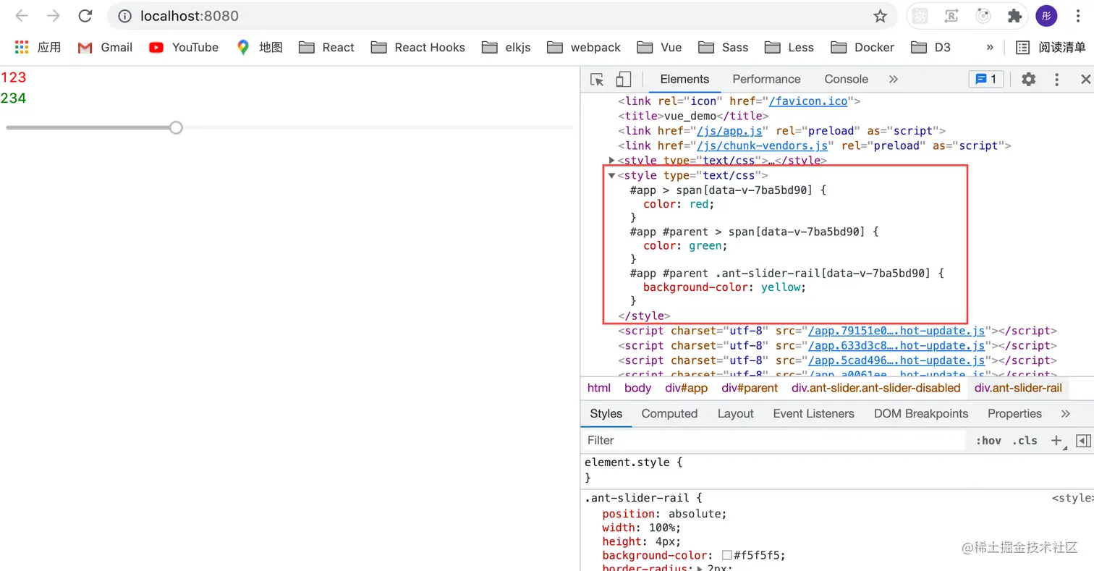This screenshot has height=571, width=1094.
Task: Switch to the DOM Breakpoints tab
Action: (921, 414)
